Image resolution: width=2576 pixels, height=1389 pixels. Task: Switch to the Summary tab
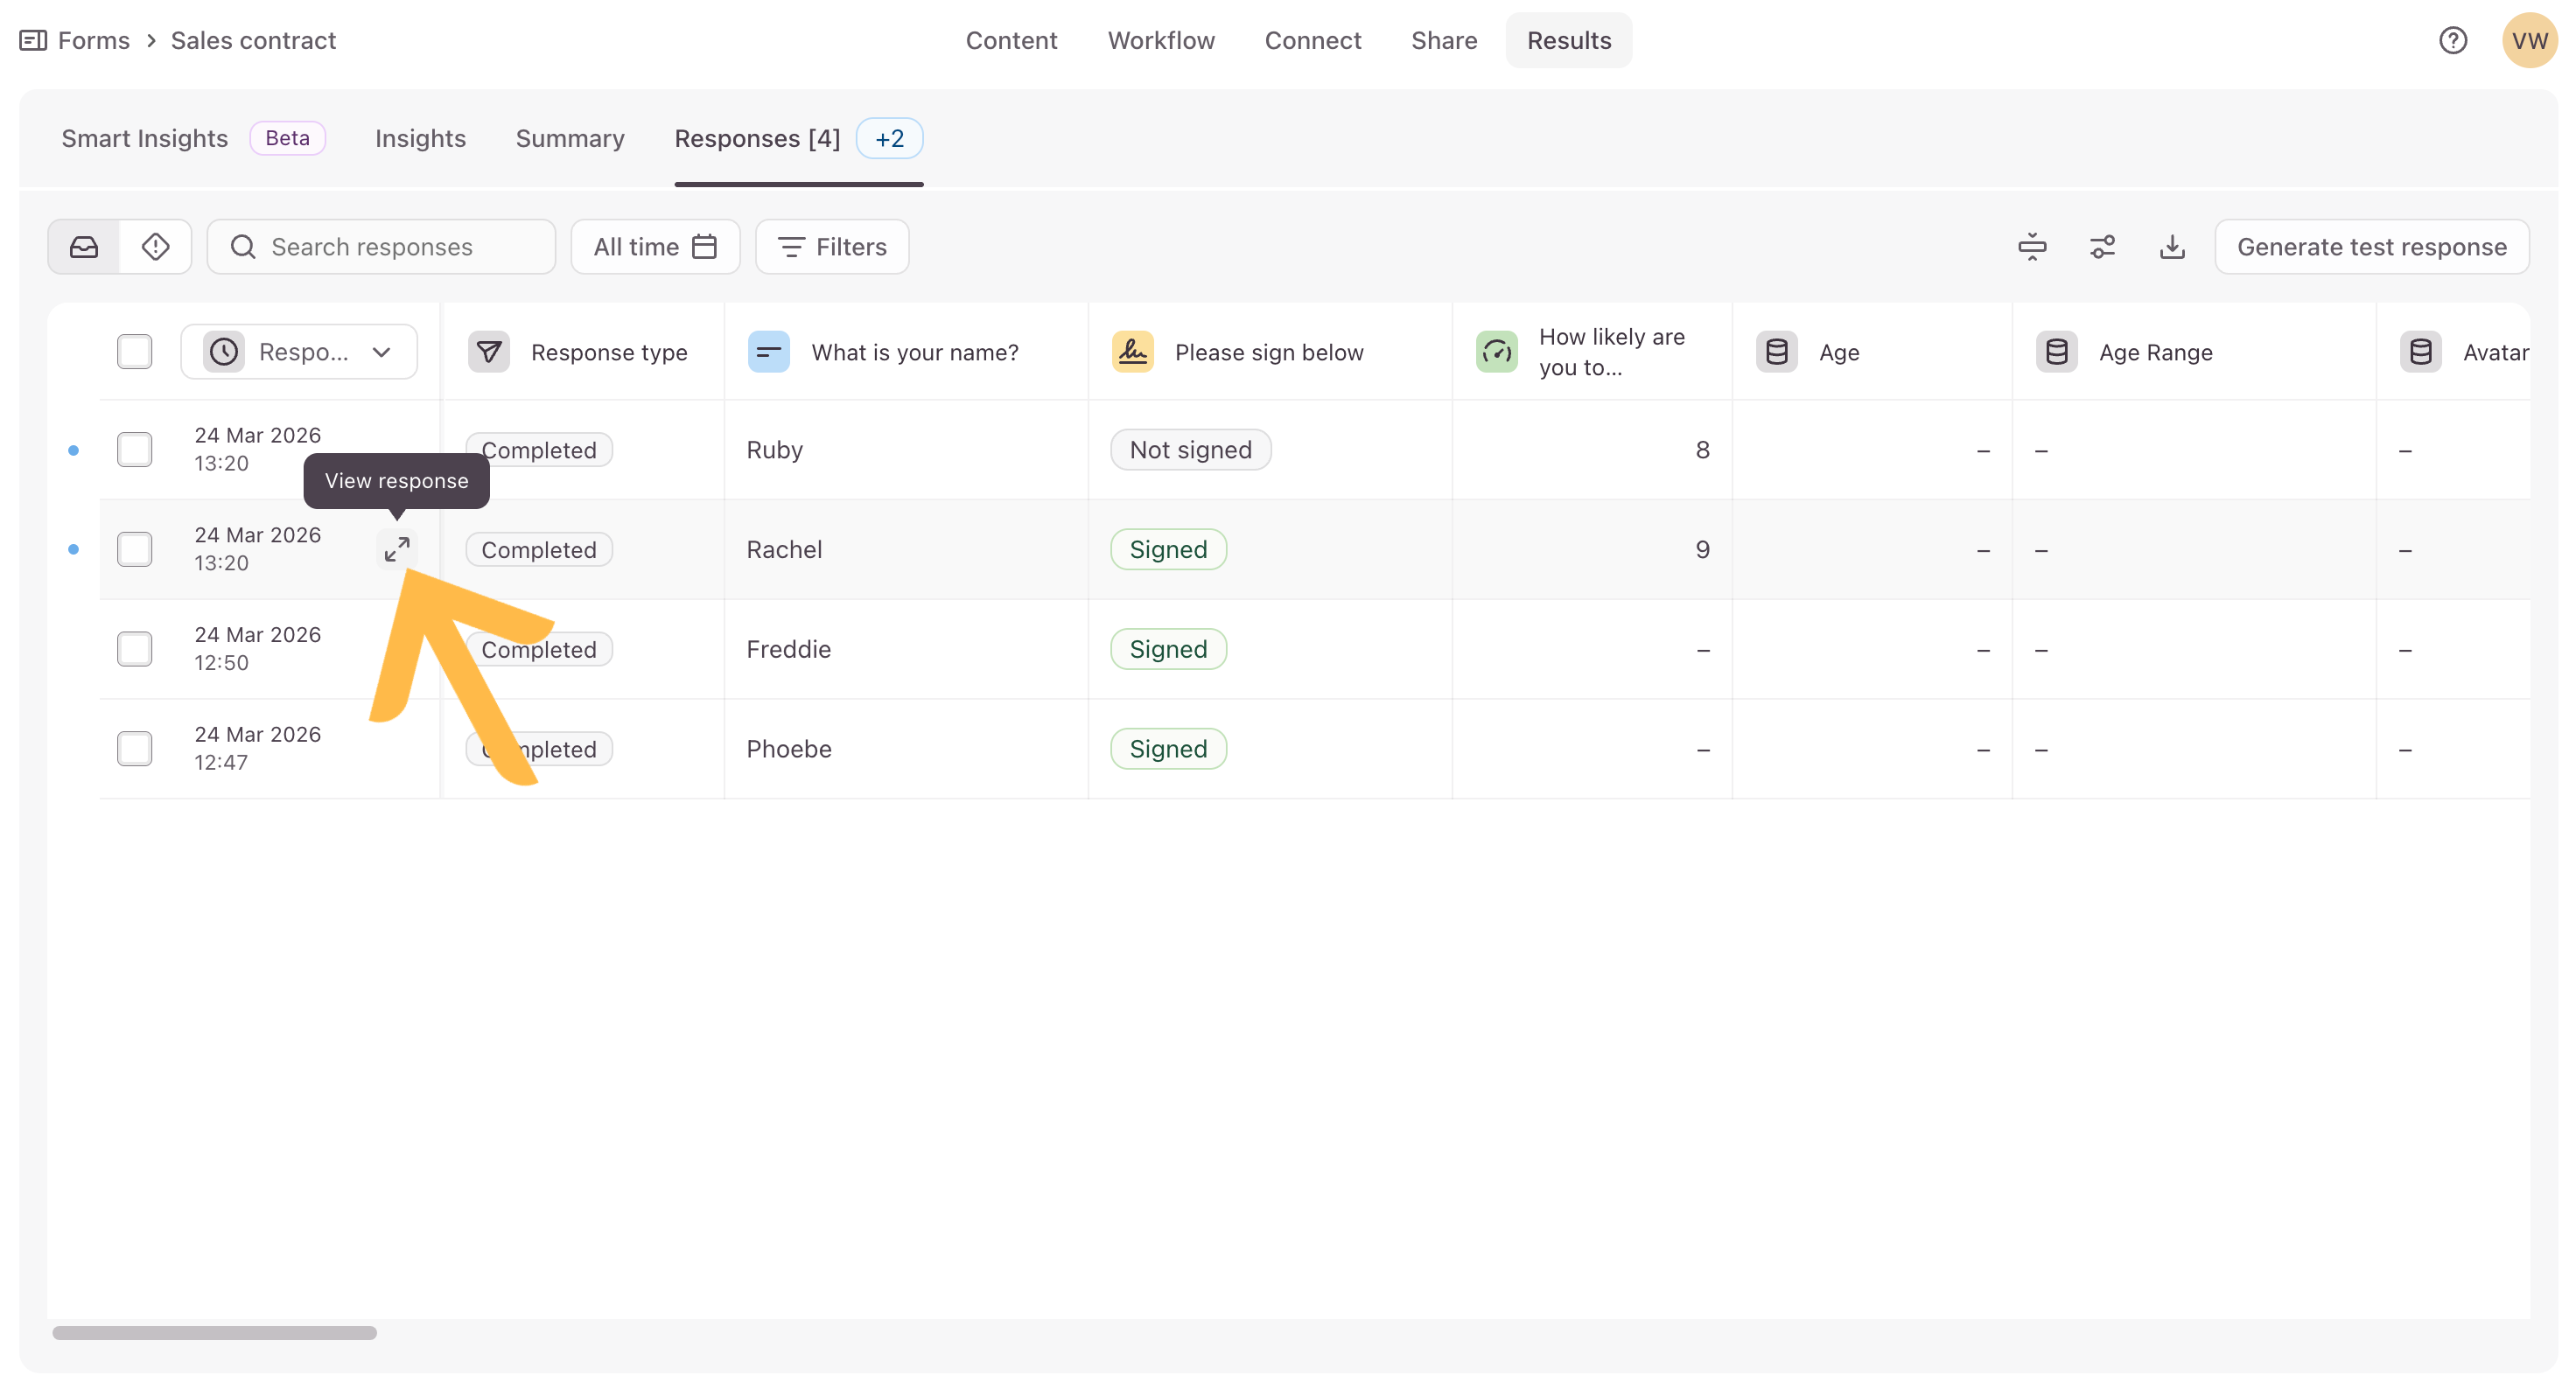(x=570, y=139)
